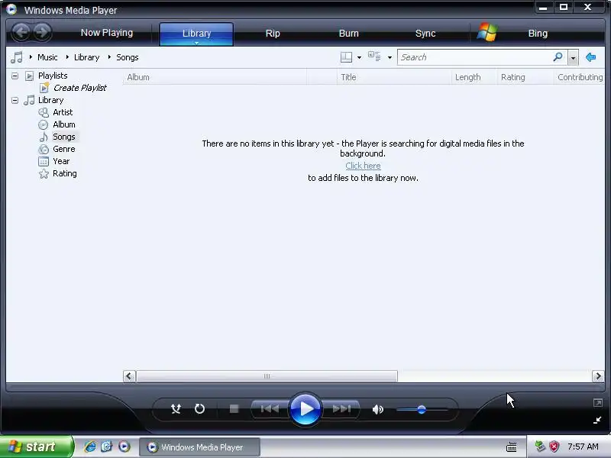Open the search options dropdown
Image resolution: width=611 pixels, height=458 pixels.
coord(573,58)
